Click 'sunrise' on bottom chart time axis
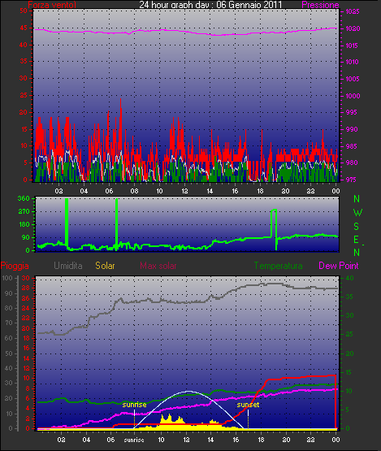Viewport: 381px width, 451px height. point(134,440)
